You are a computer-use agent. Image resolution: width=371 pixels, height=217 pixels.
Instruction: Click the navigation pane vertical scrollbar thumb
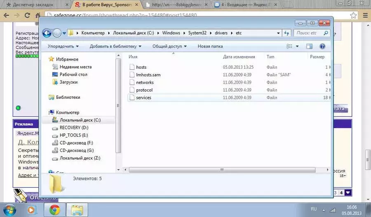(118, 106)
